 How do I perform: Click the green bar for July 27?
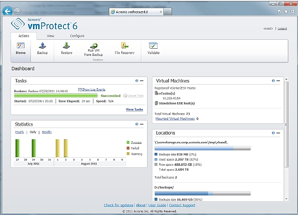click(x=17, y=148)
